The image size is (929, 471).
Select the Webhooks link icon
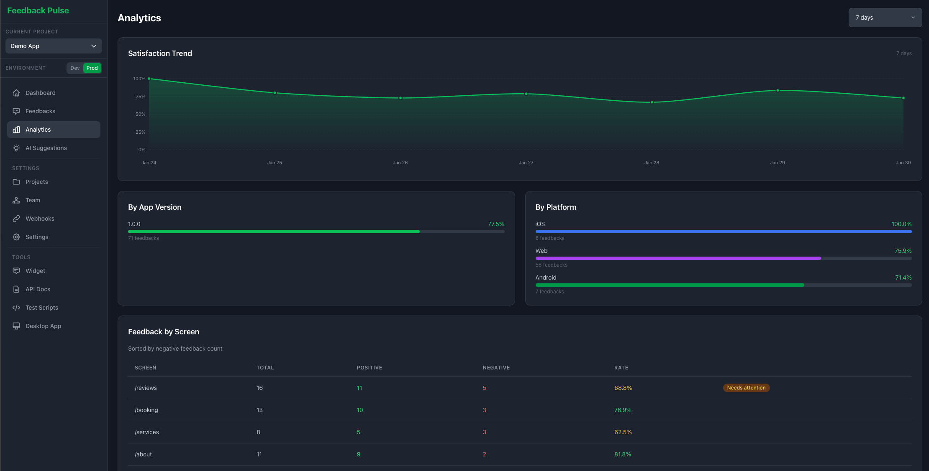click(x=16, y=218)
